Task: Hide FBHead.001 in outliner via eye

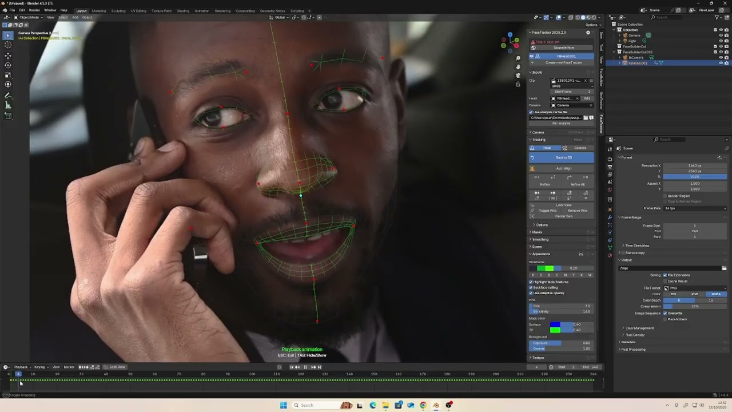Action: 721,63
